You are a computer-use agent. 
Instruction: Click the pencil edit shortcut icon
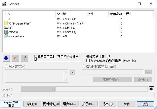pos(24,58)
